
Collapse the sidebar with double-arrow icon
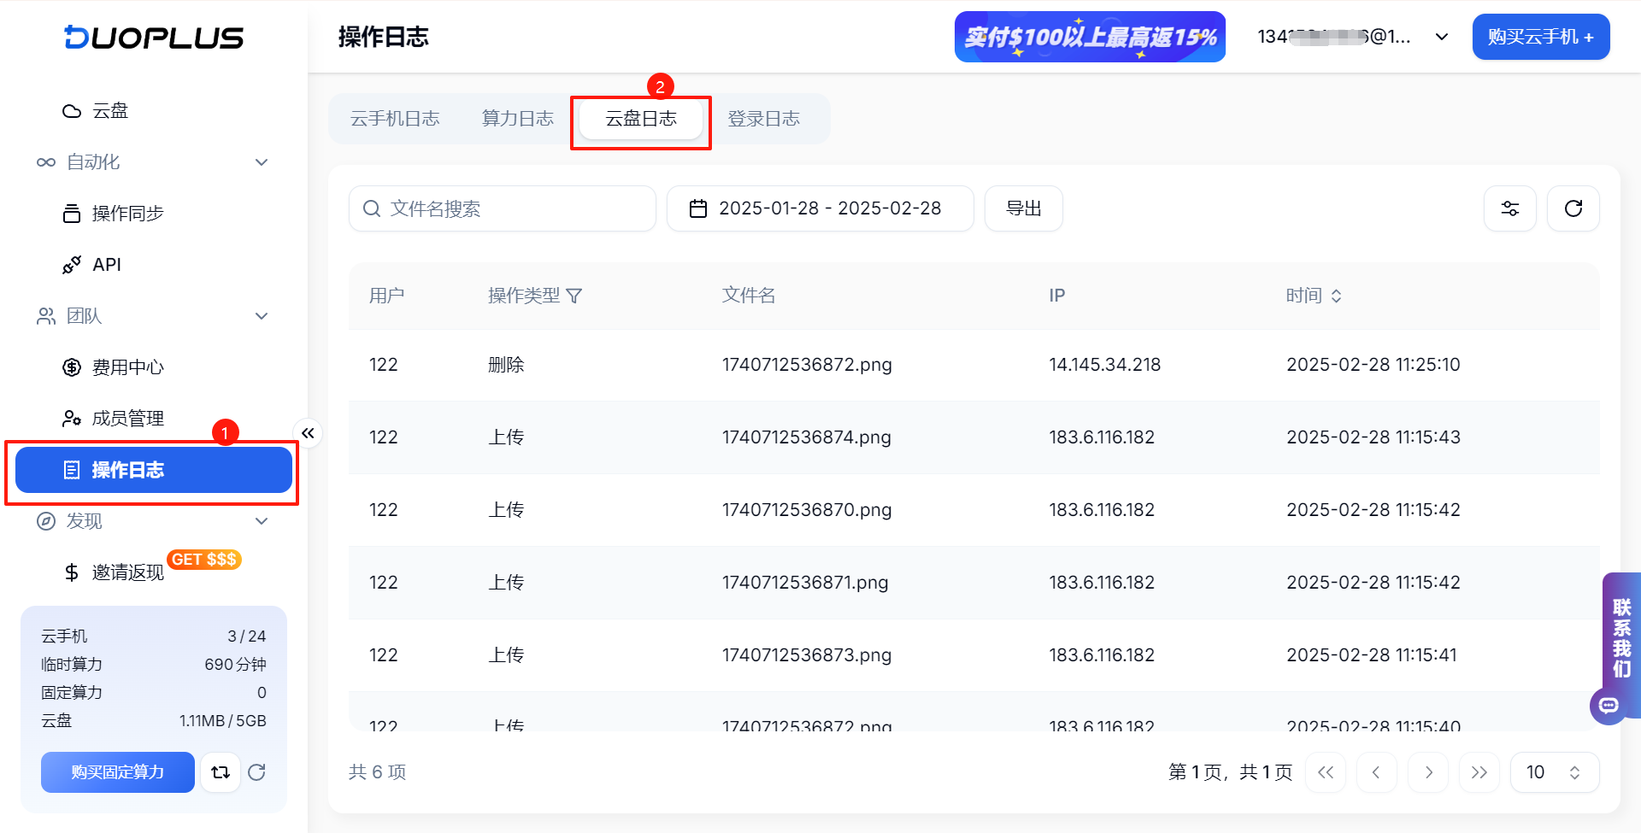(x=308, y=433)
